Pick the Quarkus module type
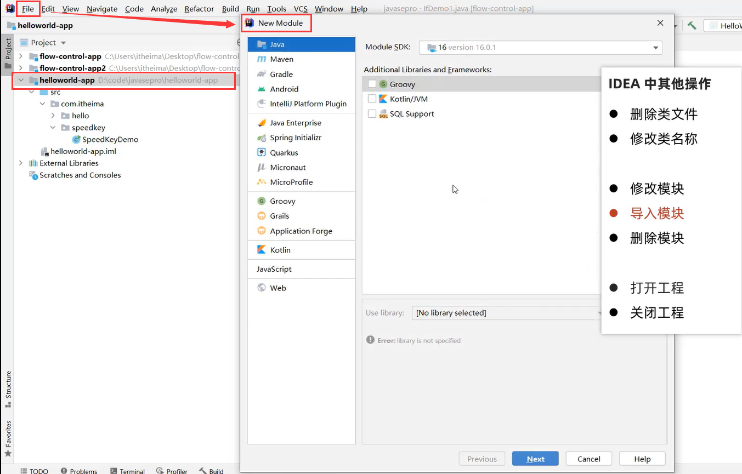 click(301, 152)
